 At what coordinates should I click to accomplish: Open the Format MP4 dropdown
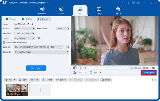(x=25, y=29)
